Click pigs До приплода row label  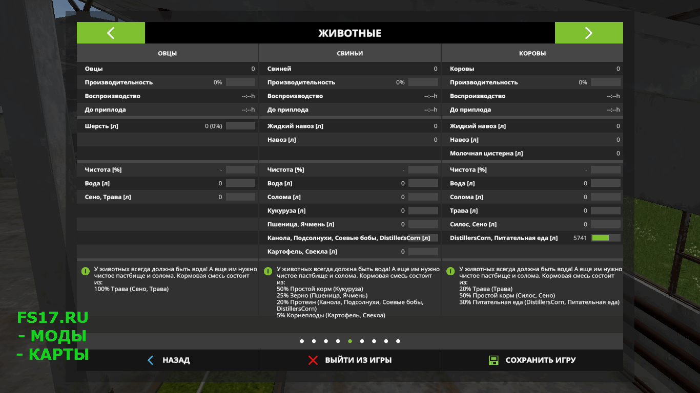pos(288,110)
